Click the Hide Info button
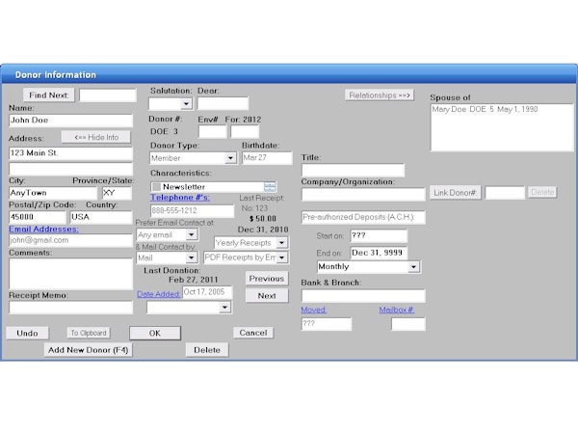Image resolution: width=578 pixels, height=434 pixels. pos(95,137)
